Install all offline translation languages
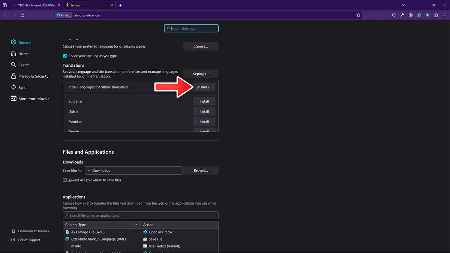The image size is (450, 253). coord(204,87)
